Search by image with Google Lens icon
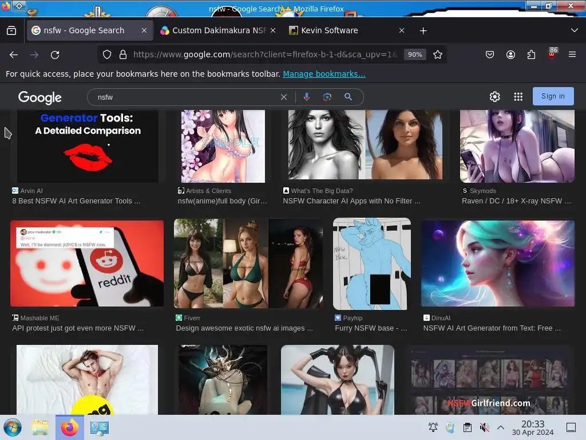This screenshot has width=586, height=440. [x=327, y=97]
